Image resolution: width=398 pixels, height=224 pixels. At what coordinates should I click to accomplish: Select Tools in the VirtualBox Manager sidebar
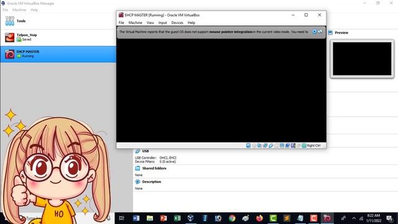click(x=58, y=21)
